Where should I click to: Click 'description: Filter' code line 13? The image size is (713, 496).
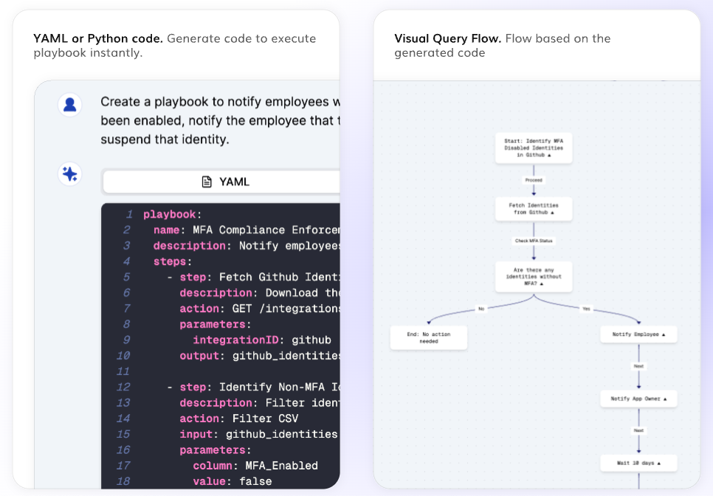point(260,403)
